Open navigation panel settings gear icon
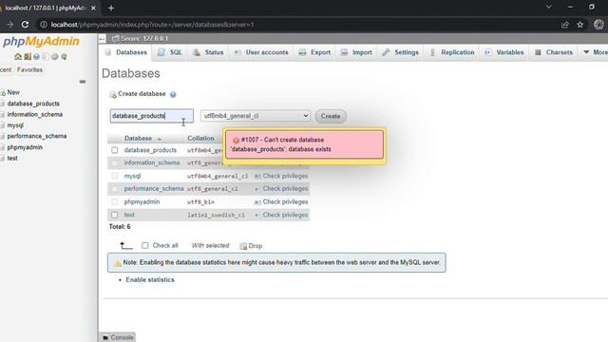 coord(55,57)
